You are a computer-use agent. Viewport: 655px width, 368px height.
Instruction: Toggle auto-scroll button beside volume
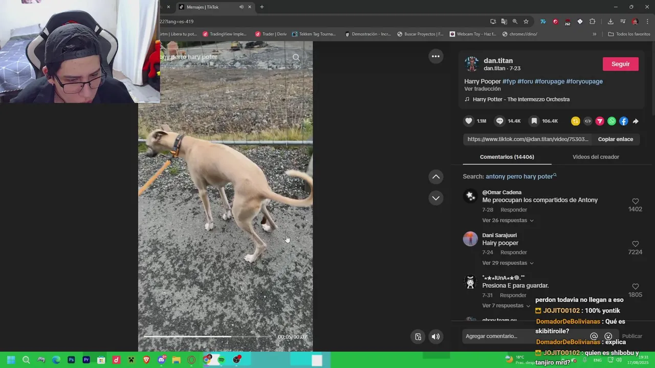point(418,336)
